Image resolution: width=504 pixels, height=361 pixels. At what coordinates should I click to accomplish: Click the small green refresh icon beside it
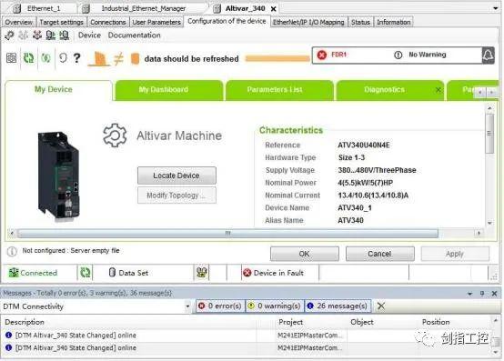[x=45, y=58]
